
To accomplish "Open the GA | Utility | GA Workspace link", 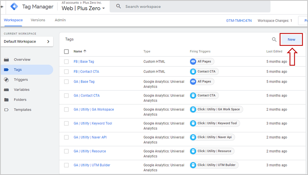I will (x=94, y=109).
